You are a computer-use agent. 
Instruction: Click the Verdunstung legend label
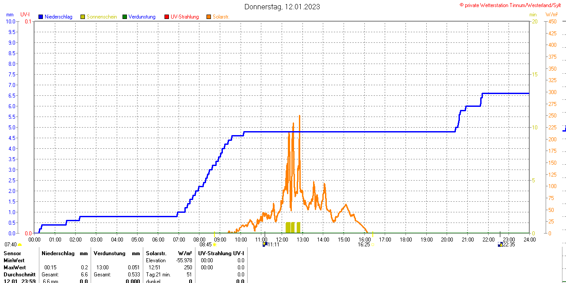(x=142, y=17)
